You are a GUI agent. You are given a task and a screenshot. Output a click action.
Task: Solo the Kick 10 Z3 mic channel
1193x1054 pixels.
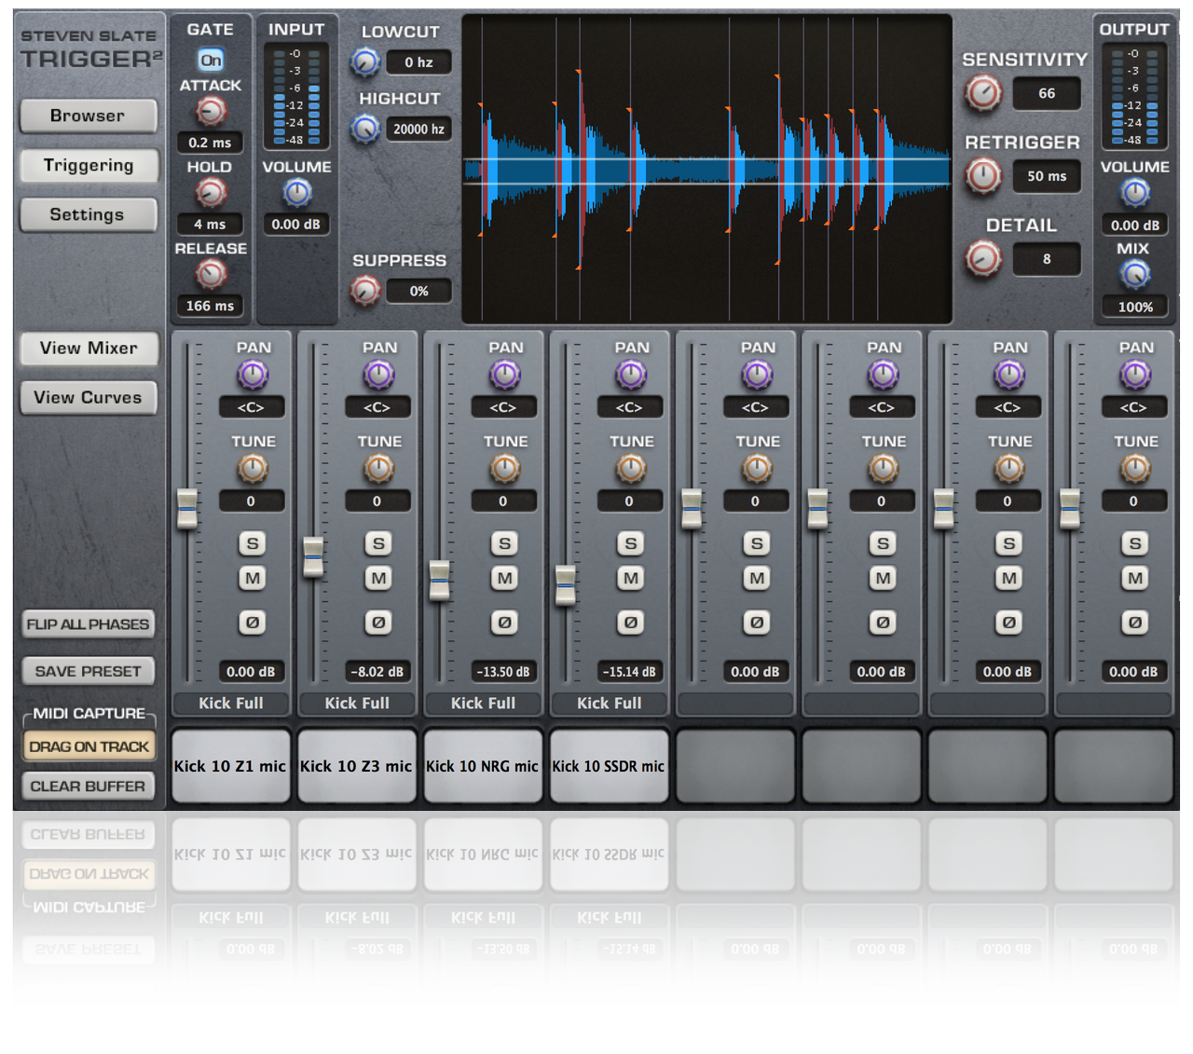tap(378, 543)
